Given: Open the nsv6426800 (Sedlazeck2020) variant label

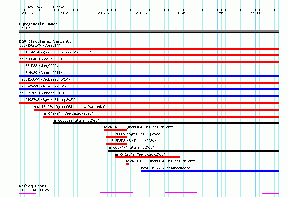Looking at the screenshot, I should pyautogui.click(x=45, y=79).
